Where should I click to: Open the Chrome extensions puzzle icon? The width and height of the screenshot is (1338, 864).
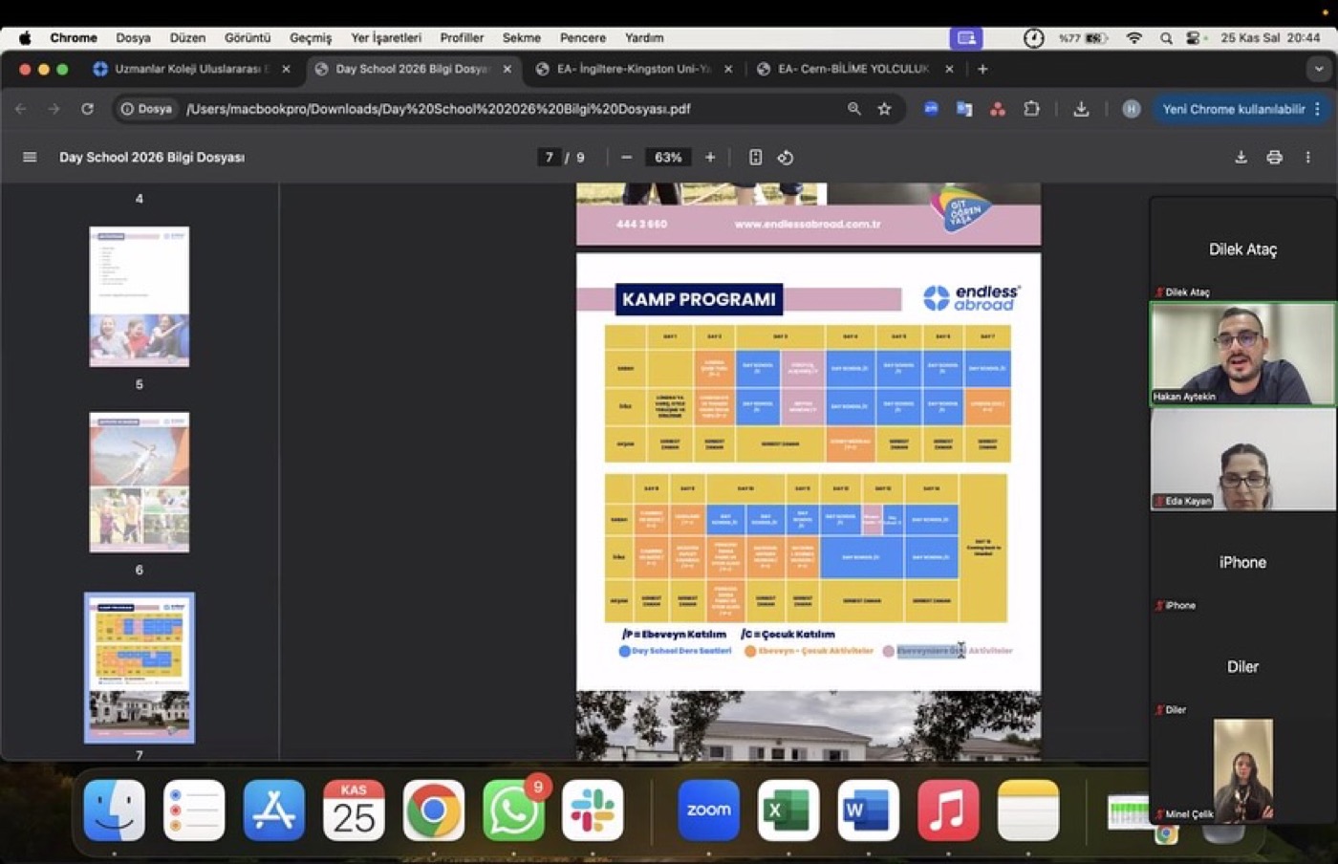(x=1031, y=109)
